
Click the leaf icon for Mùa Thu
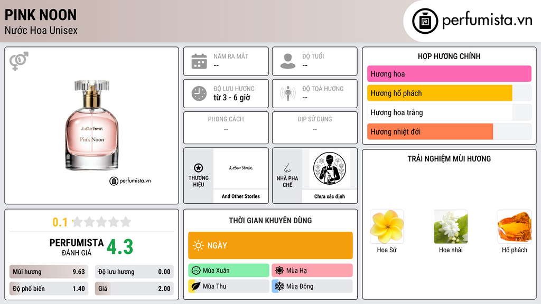click(196, 286)
